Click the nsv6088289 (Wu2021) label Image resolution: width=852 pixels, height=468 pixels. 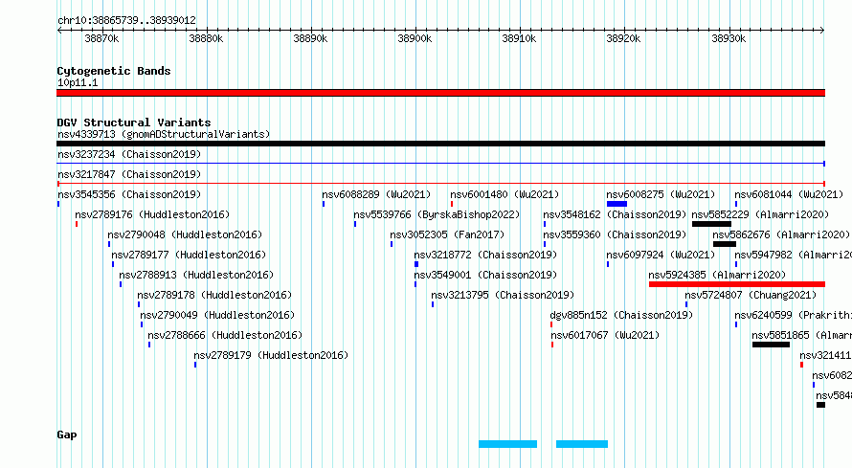376,194
